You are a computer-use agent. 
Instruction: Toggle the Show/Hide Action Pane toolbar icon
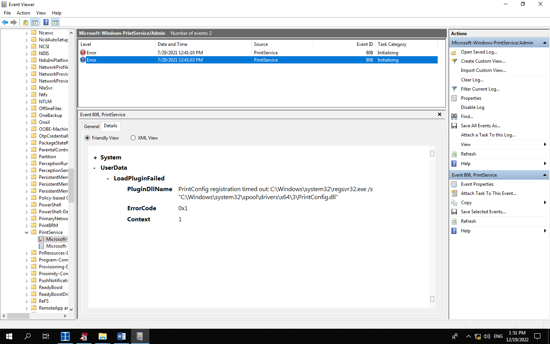click(x=55, y=23)
